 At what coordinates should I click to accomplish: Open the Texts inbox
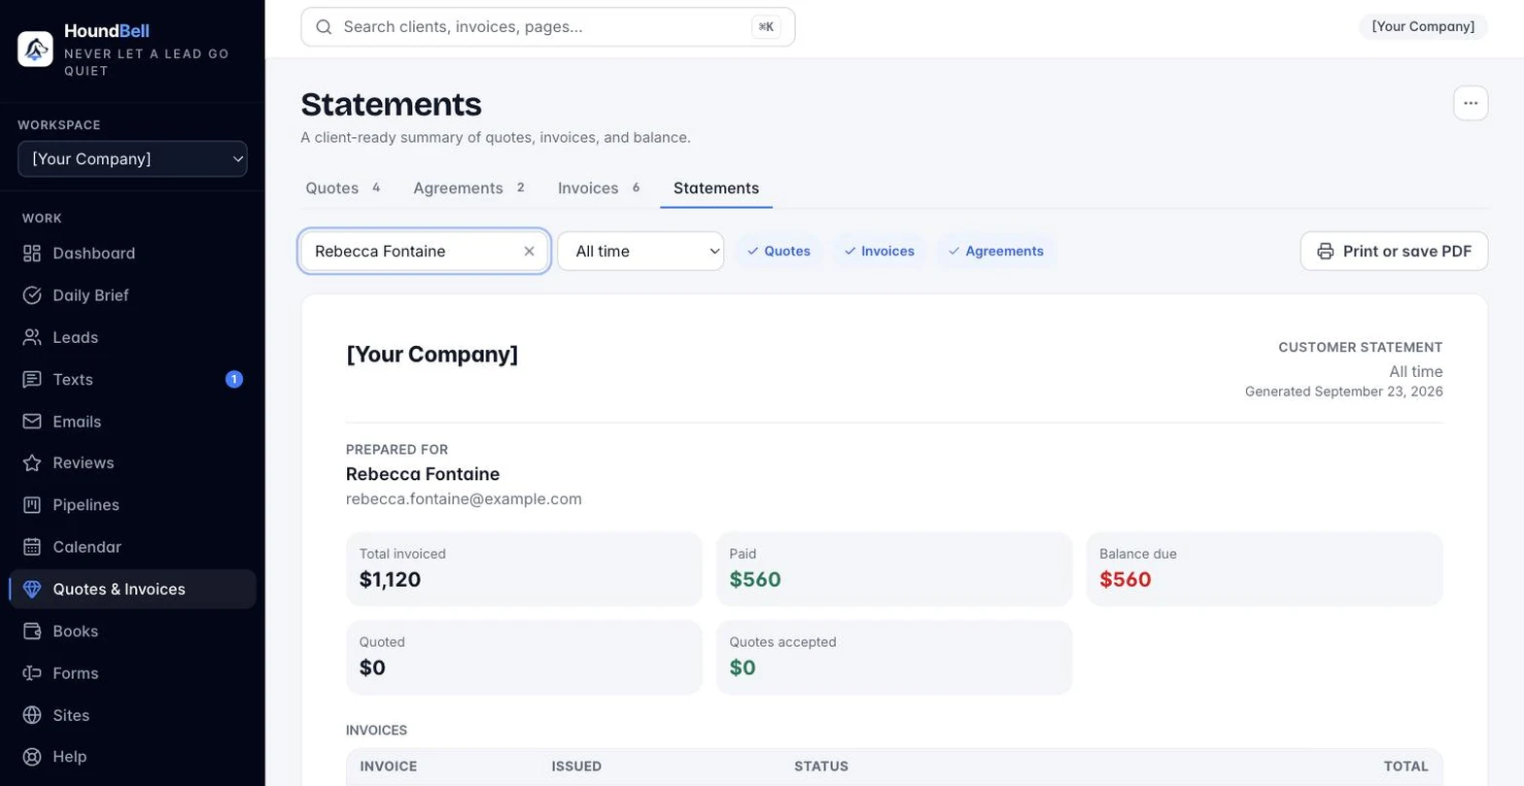132,379
